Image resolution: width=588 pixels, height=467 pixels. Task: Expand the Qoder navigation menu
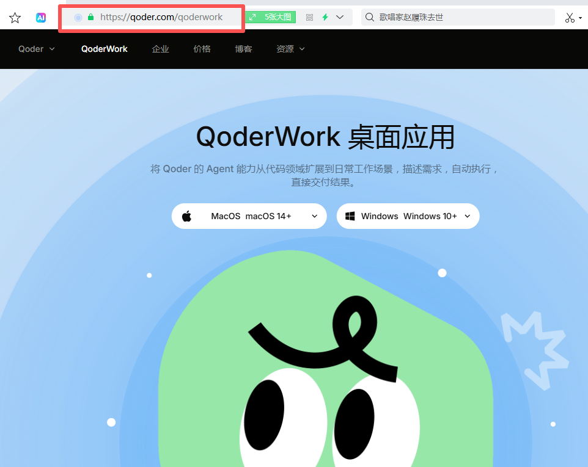[x=37, y=49]
